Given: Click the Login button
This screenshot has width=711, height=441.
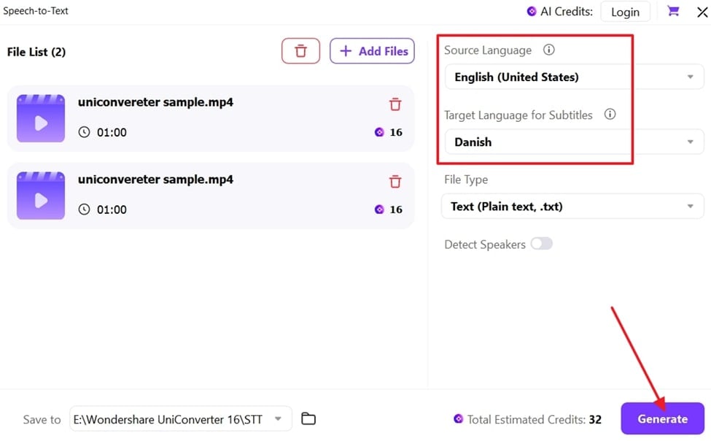Looking at the screenshot, I should (x=625, y=12).
